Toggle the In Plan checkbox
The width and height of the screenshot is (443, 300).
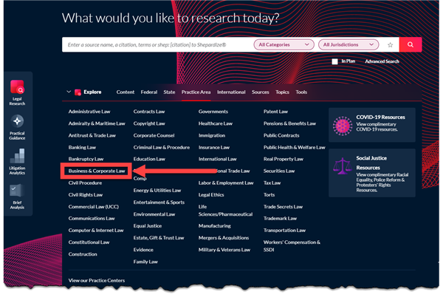(x=334, y=61)
